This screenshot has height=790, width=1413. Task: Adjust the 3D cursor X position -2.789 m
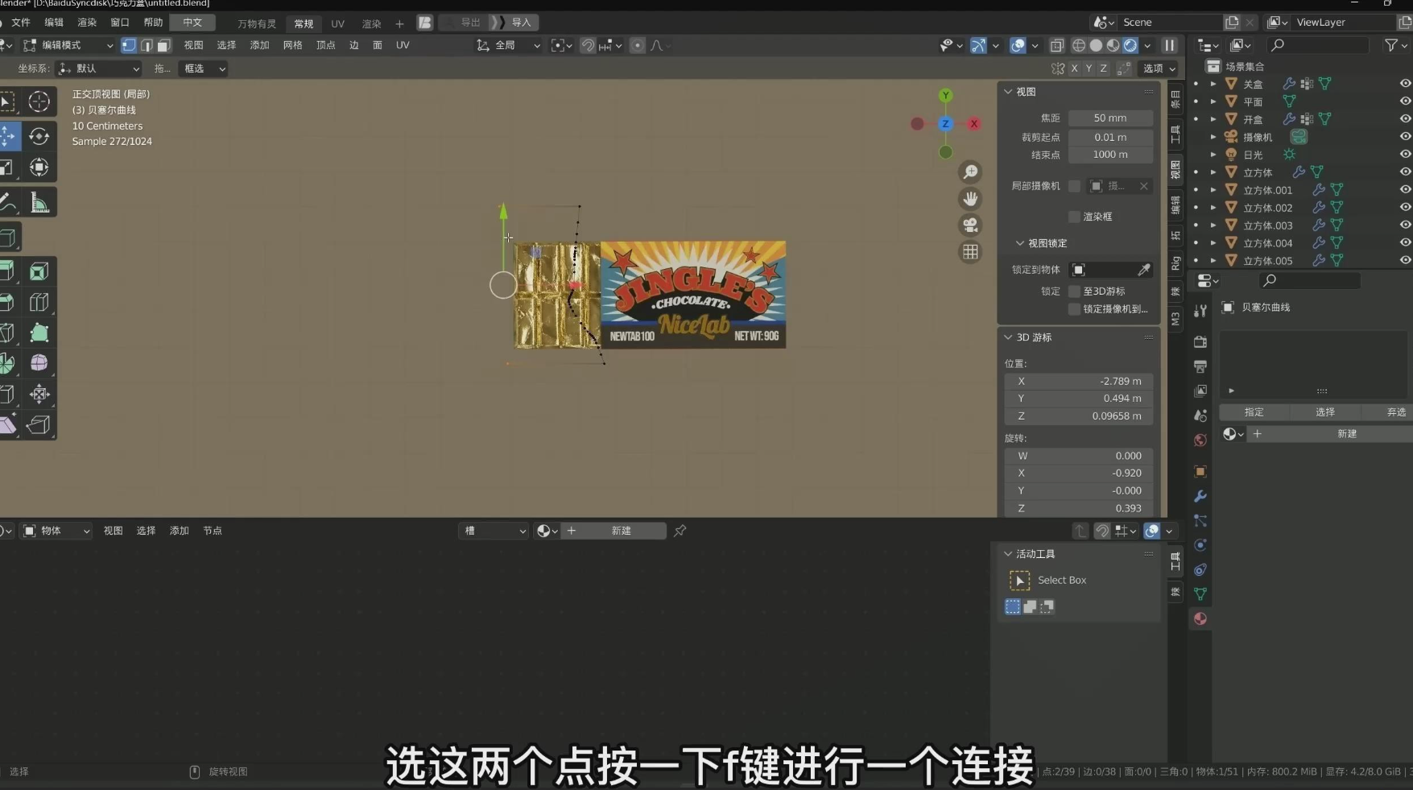click(1079, 382)
